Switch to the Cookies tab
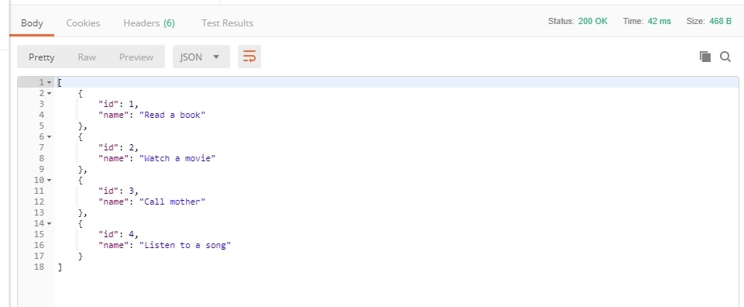The image size is (744, 307). [x=83, y=22]
